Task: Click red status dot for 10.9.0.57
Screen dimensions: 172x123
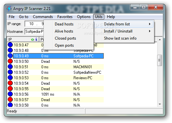Action: tap(10, 99)
